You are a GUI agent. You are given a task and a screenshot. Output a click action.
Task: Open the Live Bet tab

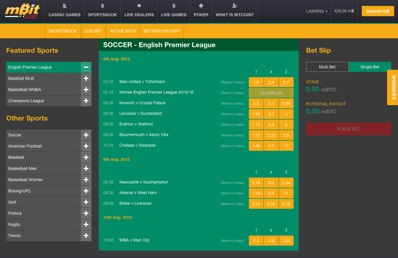click(x=93, y=31)
